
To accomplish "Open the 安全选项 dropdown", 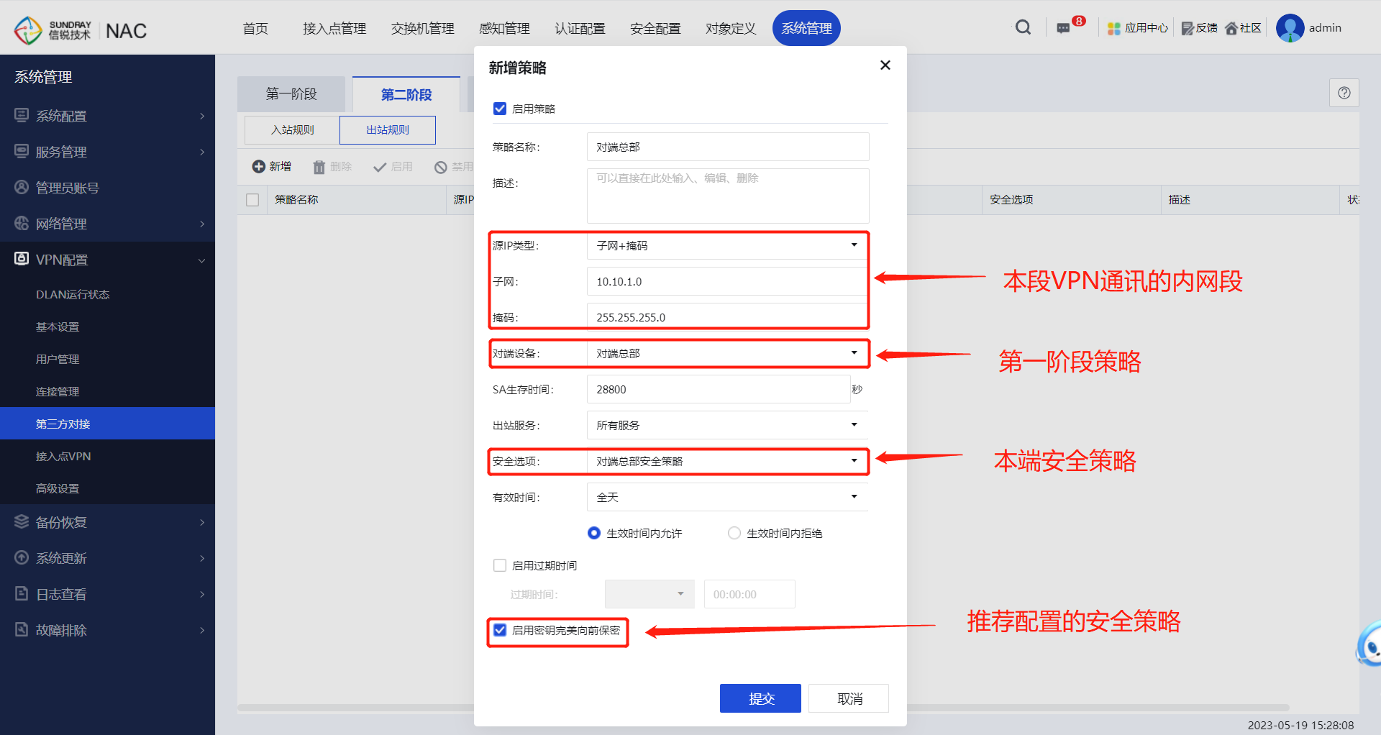I will (x=727, y=461).
